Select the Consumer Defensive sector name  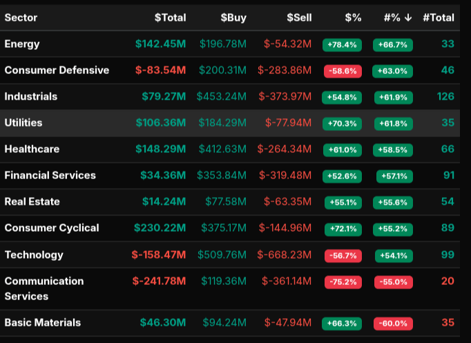click(x=57, y=71)
